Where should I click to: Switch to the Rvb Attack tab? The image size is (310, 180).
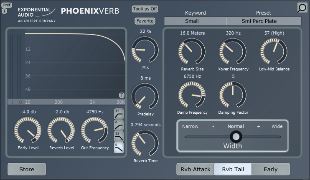click(x=196, y=169)
